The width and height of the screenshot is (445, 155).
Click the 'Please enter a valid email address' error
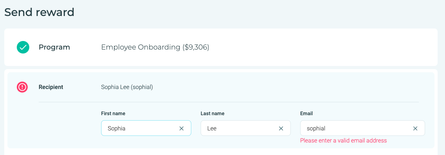point(344,141)
